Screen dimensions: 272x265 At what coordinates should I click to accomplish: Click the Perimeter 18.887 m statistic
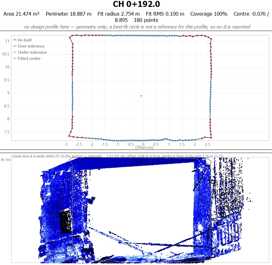(x=69, y=14)
